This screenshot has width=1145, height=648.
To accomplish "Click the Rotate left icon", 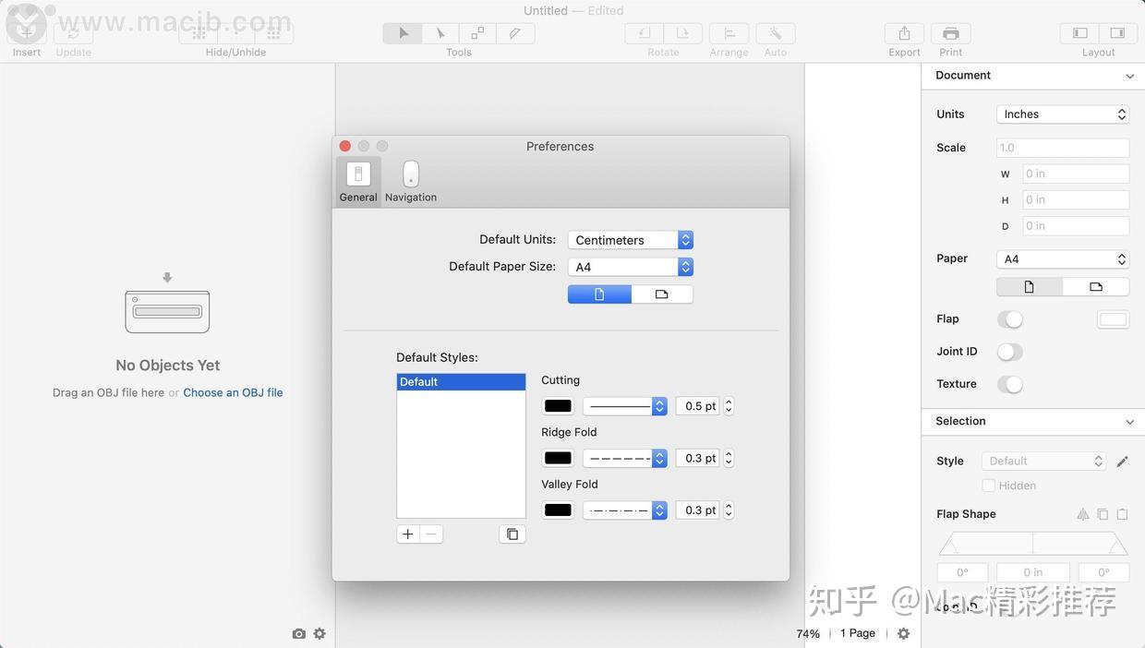I will point(644,32).
